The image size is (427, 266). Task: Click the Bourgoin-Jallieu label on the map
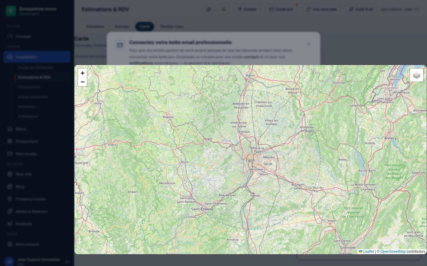pos(298,186)
